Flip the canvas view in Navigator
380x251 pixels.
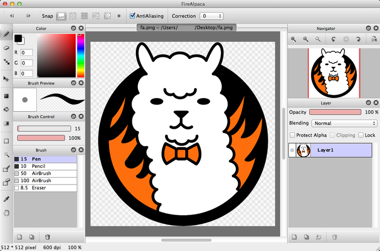click(374, 39)
